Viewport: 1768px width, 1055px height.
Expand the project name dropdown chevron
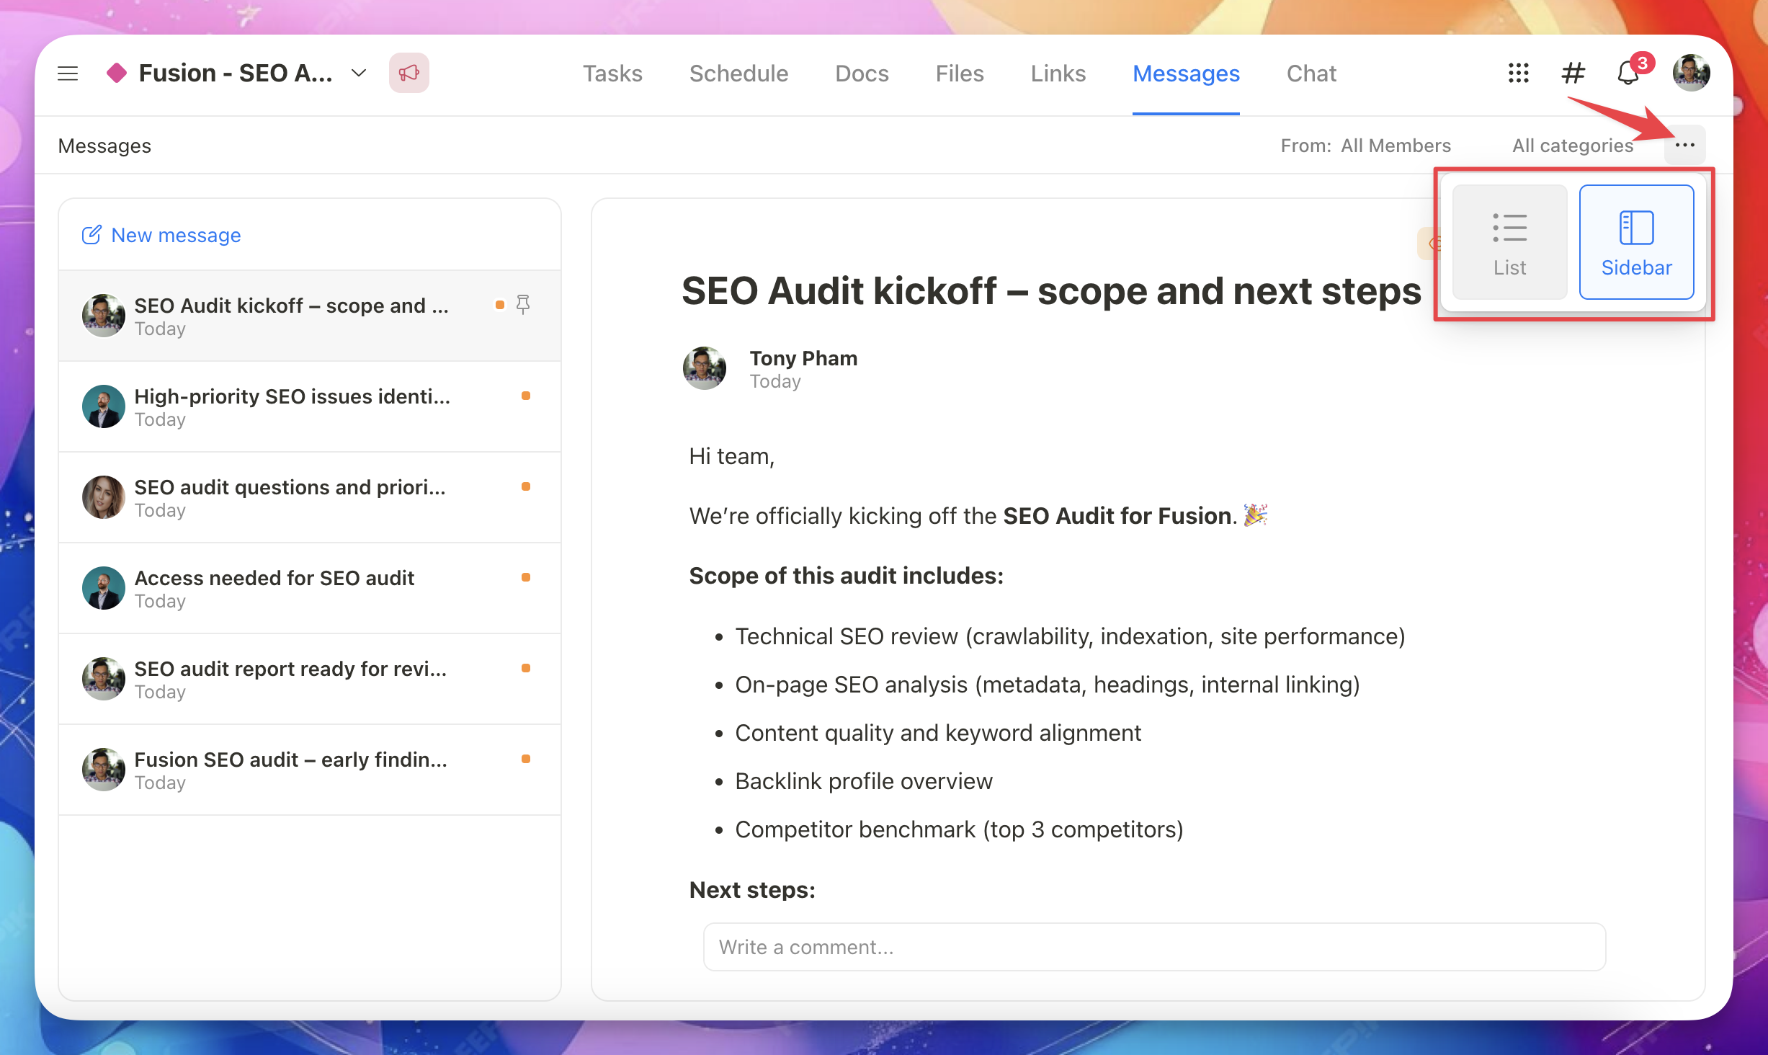(359, 74)
